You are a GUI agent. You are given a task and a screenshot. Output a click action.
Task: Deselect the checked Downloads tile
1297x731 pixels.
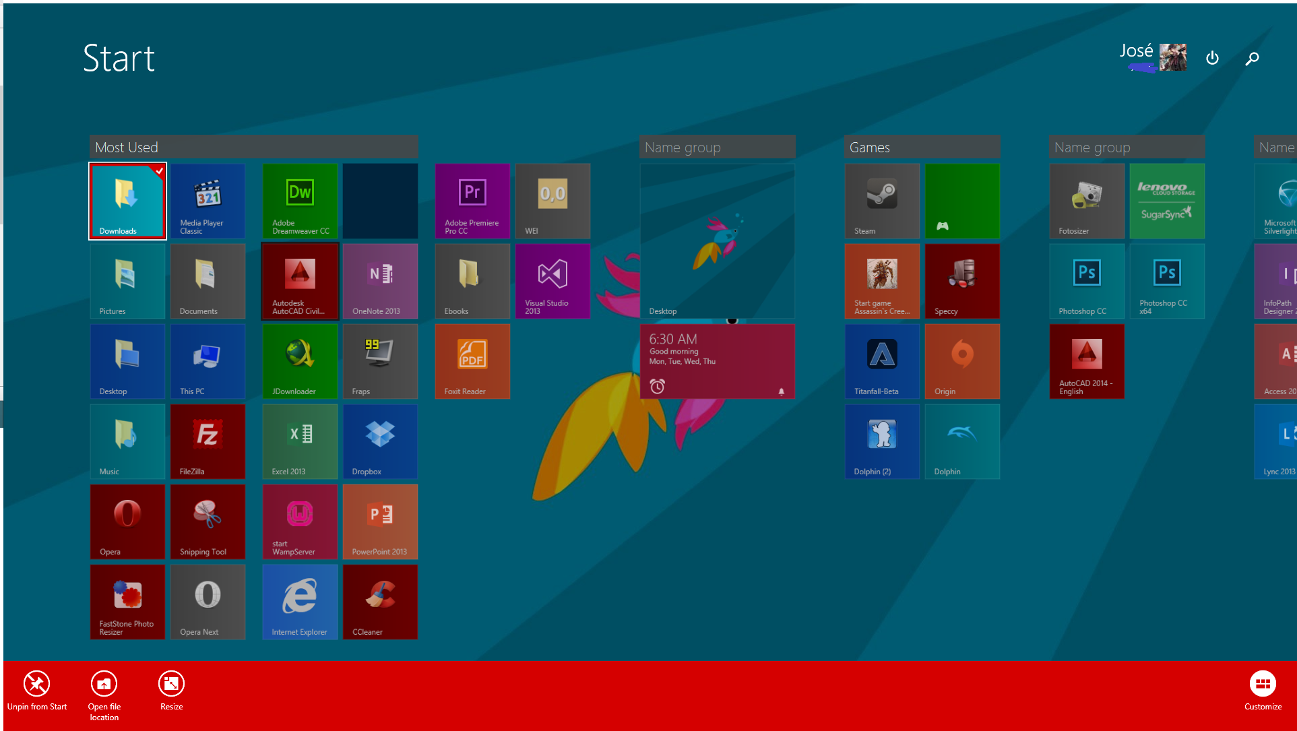127,201
